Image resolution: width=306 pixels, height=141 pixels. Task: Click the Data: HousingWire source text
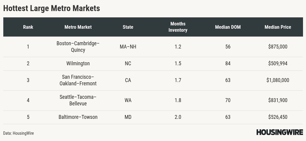(19, 133)
